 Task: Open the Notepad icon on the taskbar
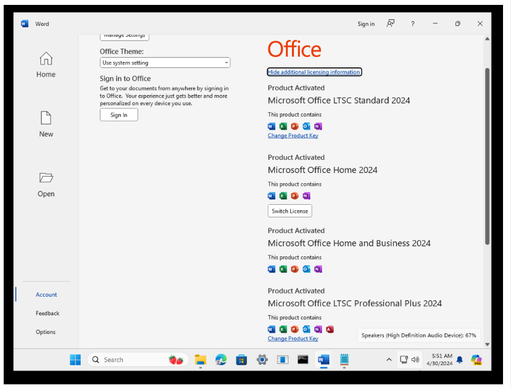pyautogui.click(x=344, y=360)
